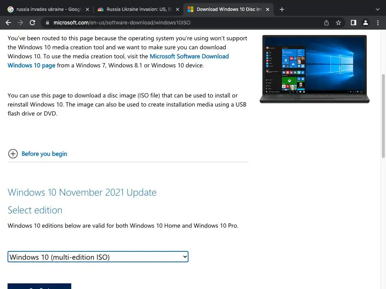
Task: Open the Windows 10 multi-edition ISO dropdown
Action: coord(98,257)
